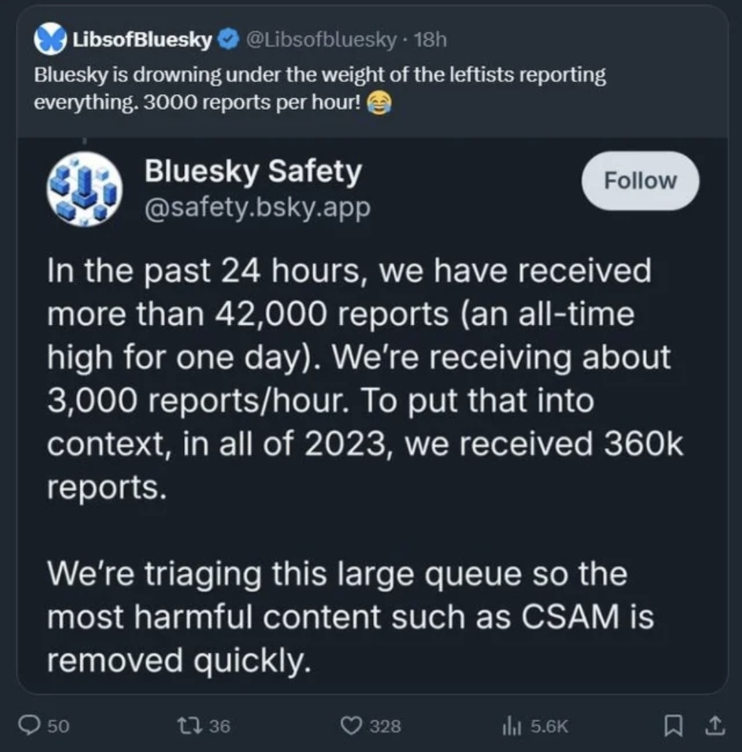Open the reply comment icon
The image size is (742, 752).
(x=30, y=725)
